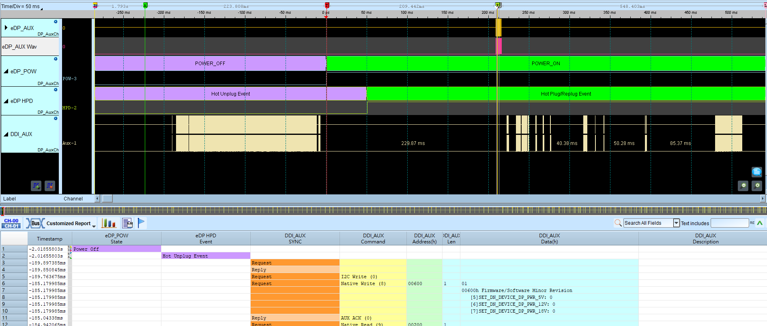Click the blue flag marker icon

[x=141, y=223]
